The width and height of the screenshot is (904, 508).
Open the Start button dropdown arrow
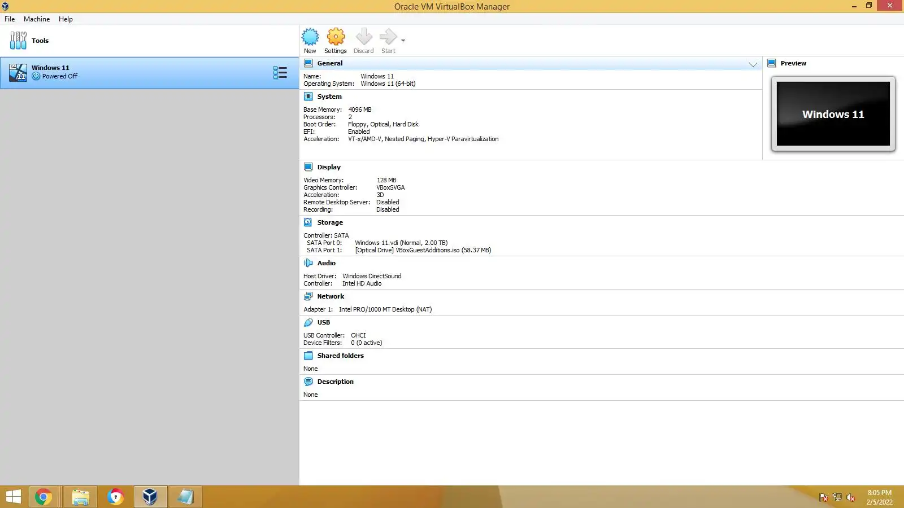tap(403, 41)
